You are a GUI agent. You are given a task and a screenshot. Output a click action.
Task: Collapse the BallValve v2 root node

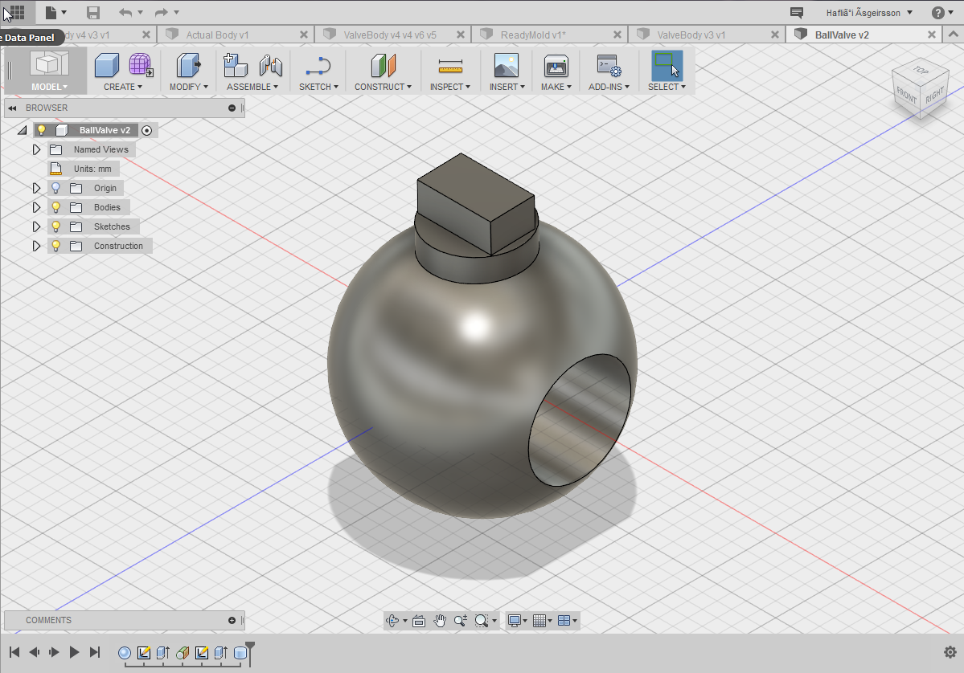pos(23,130)
